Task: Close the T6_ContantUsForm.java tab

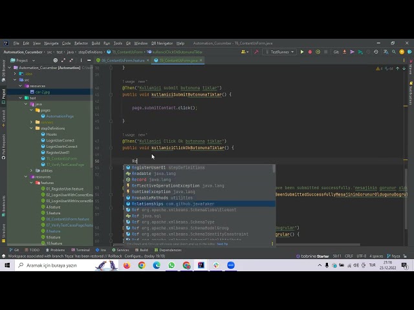Action: pos(201,60)
